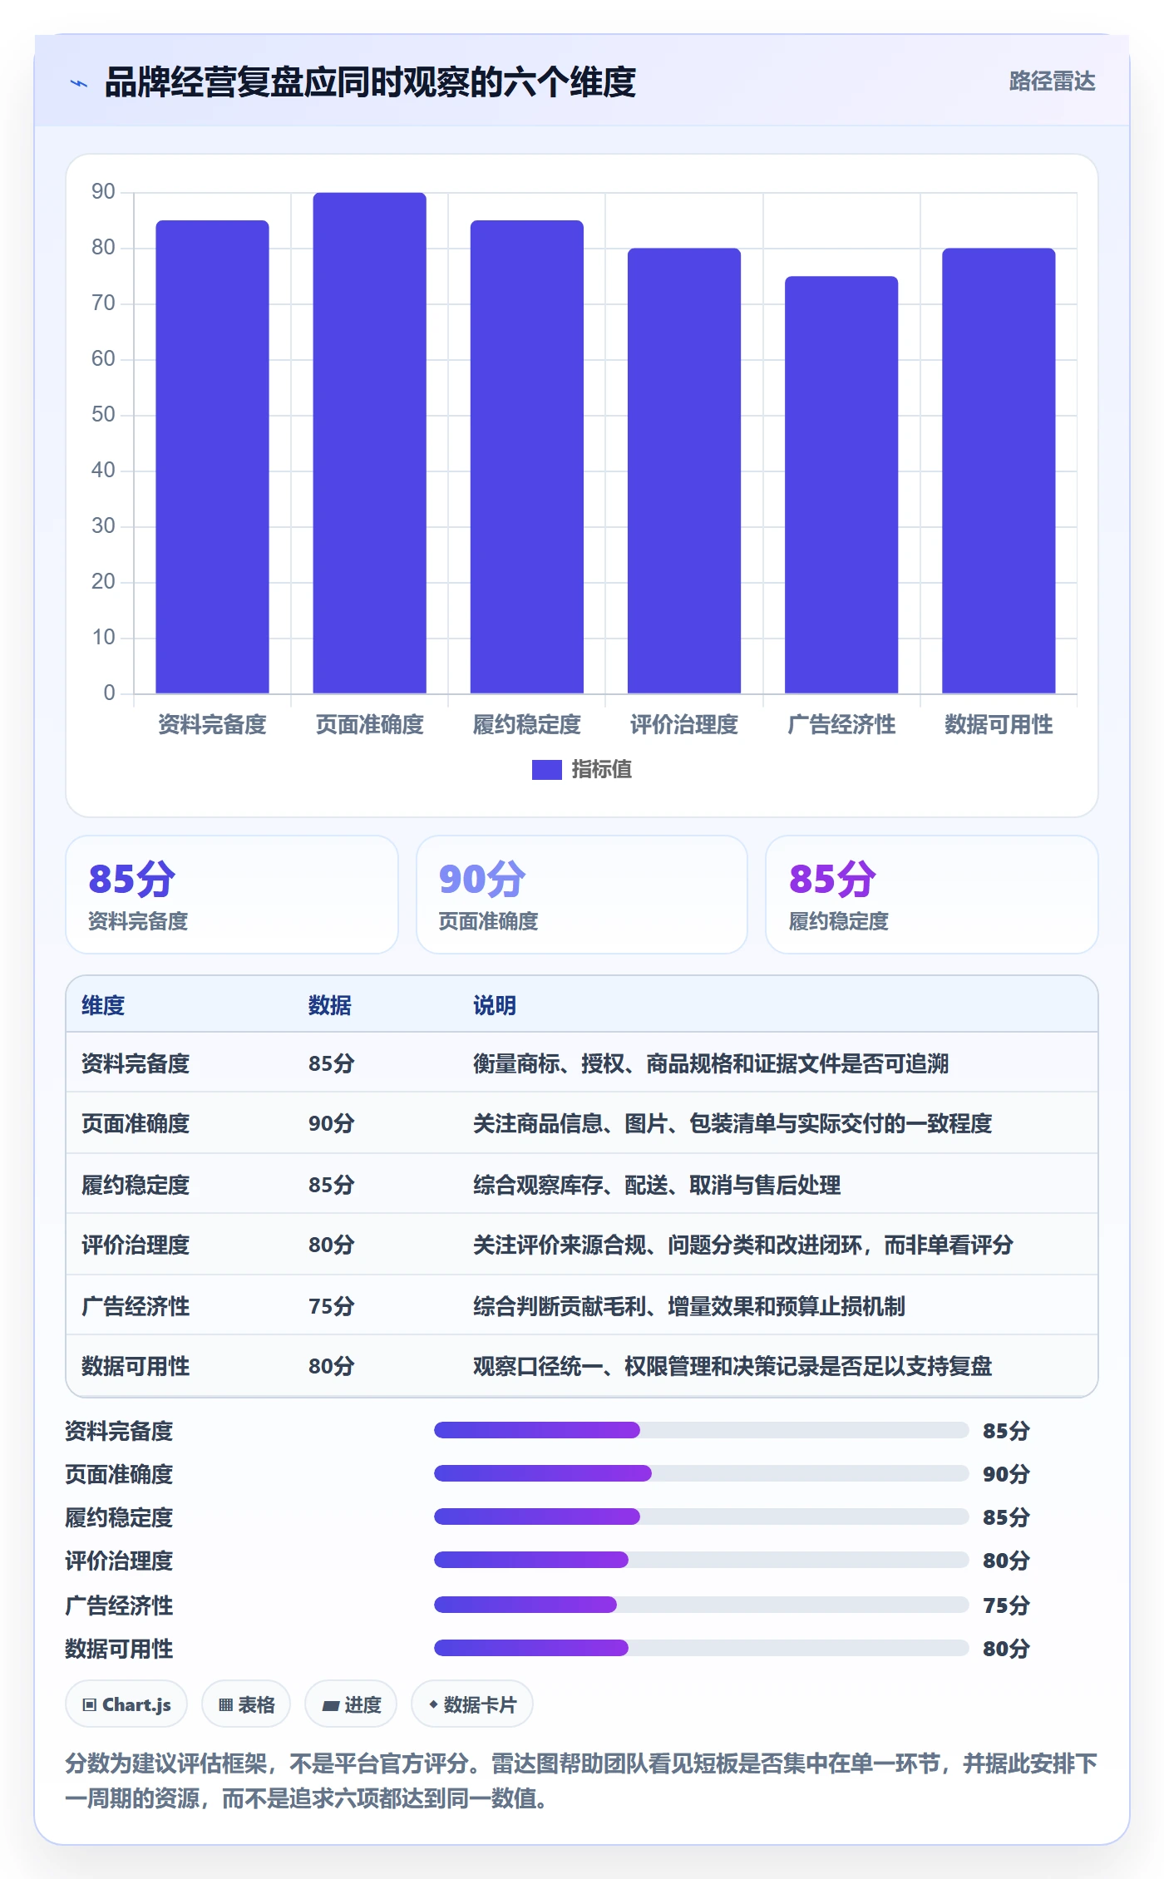This screenshot has width=1164, height=1879.
Task: Click the 广告经济性 x-axis label
Action: click(x=841, y=725)
